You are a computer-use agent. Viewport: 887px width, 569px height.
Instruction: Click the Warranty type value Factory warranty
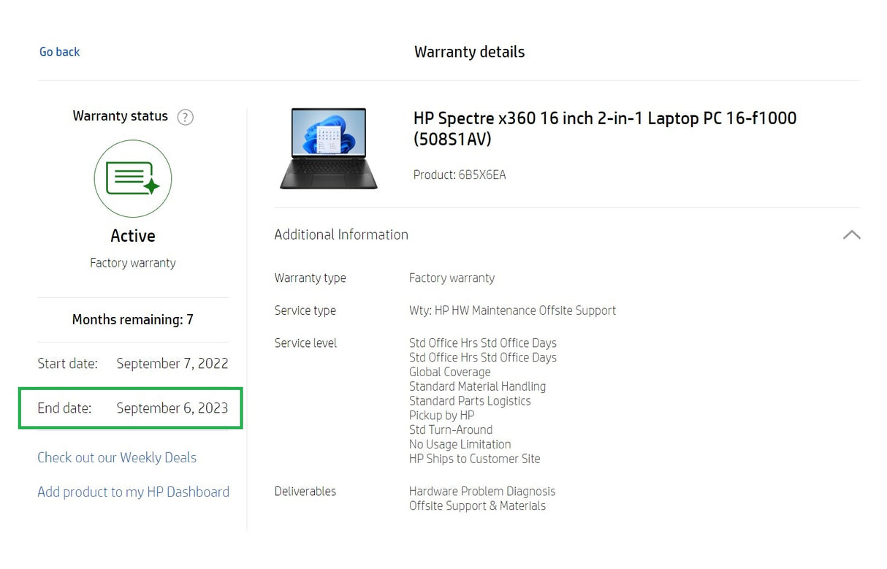(x=452, y=278)
